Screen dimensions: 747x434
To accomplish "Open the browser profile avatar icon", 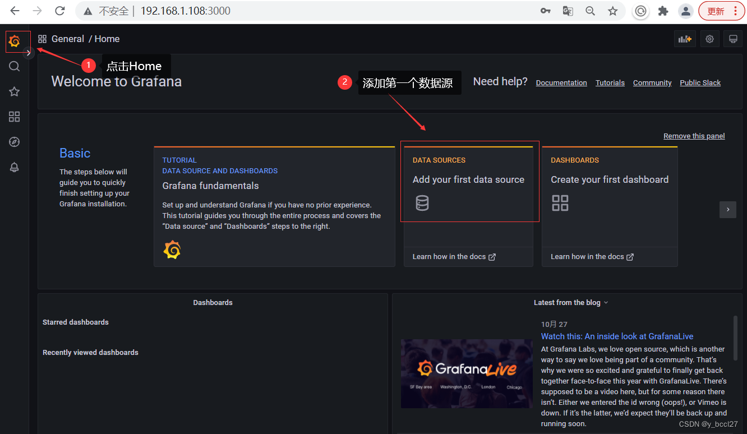I will (685, 11).
